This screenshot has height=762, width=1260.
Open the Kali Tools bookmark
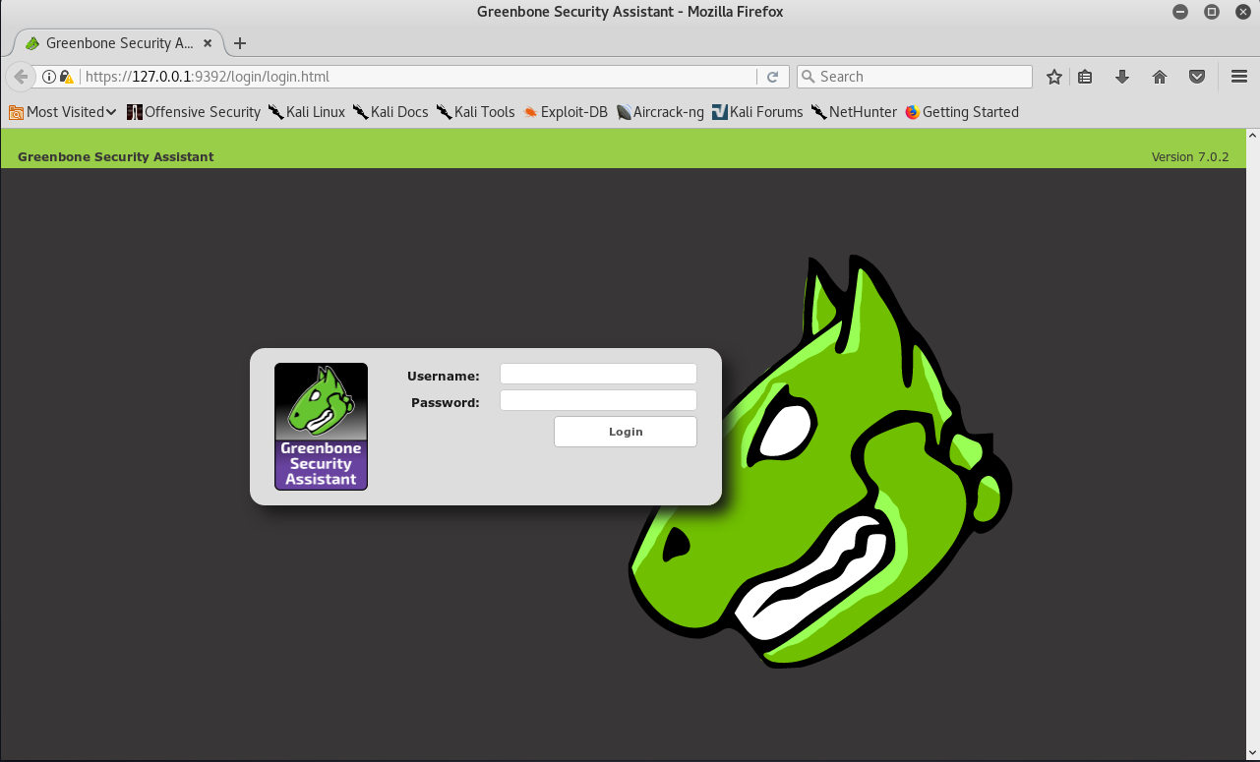(x=476, y=112)
